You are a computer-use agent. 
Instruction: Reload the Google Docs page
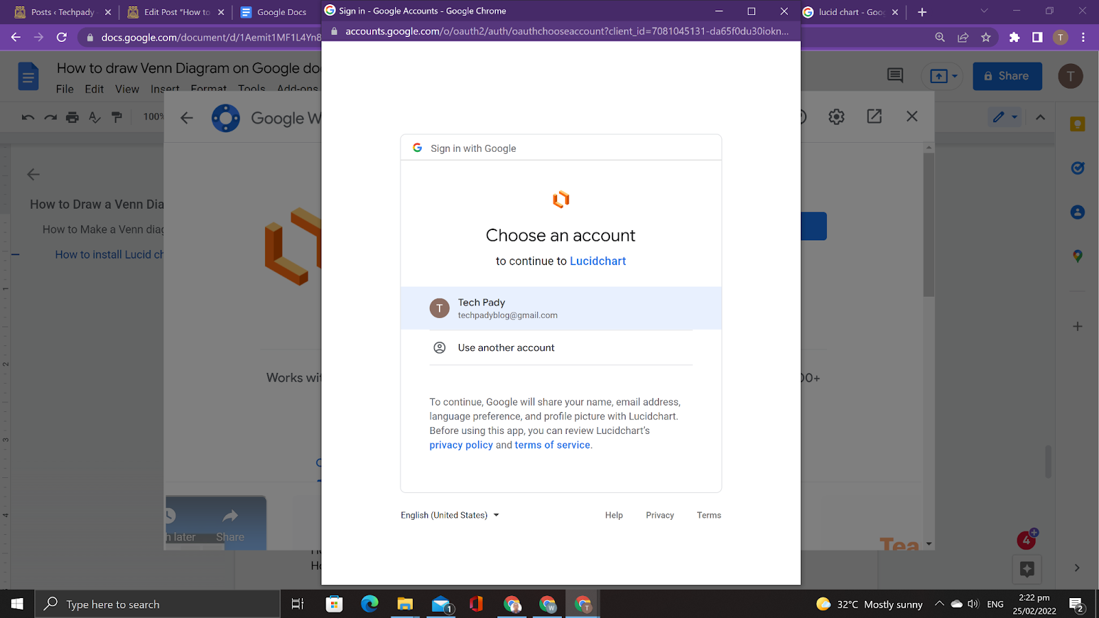[62, 37]
